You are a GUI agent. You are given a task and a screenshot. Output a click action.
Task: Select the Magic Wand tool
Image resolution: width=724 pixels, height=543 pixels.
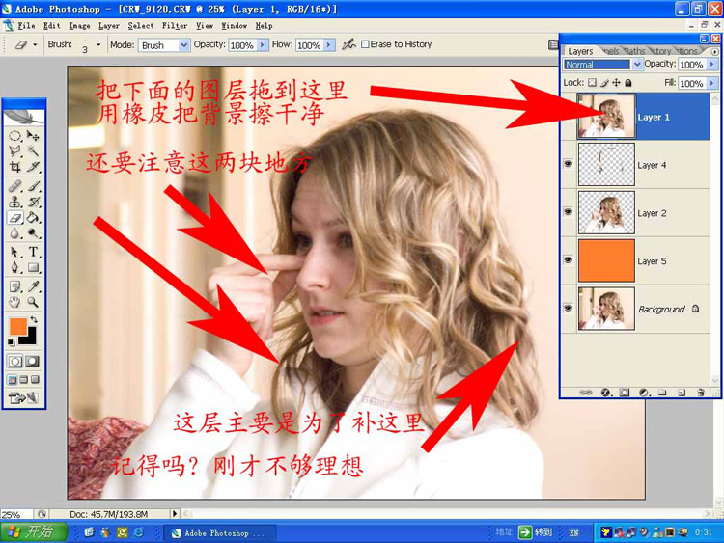[x=33, y=150]
